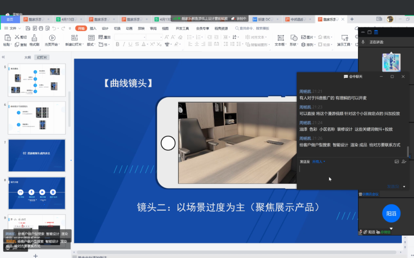This screenshot has width=414, height=258.
Task: Click the 查找命令 search box
Action: [252, 28]
